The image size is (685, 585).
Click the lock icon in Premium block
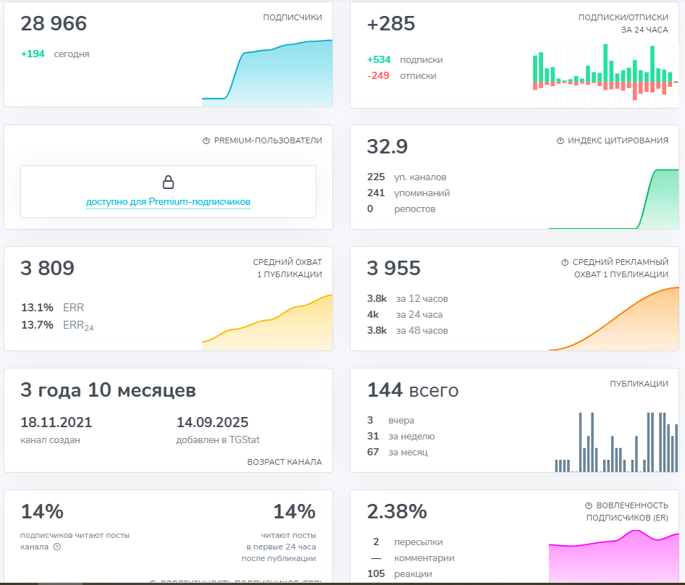pyautogui.click(x=168, y=182)
